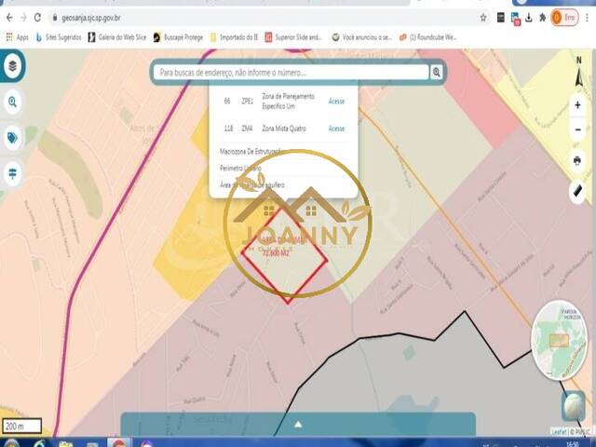Click the Erro profile button
This screenshot has height=447, width=596.
[x=565, y=18]
